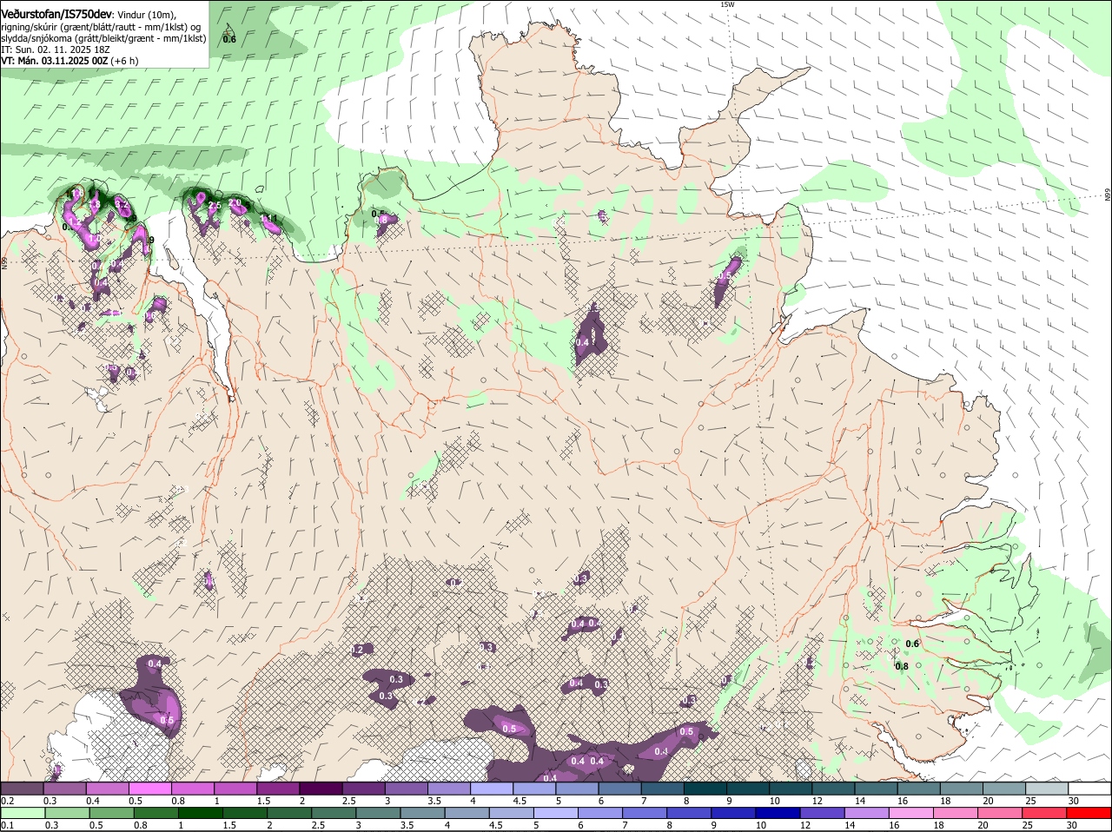Pick upper legend swatch between 0.2 and 0.3
The image size is (1112, 832).
[x=22, y=788]
